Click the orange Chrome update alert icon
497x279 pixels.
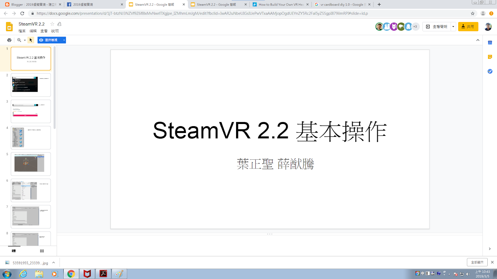[x=491, y=13]
